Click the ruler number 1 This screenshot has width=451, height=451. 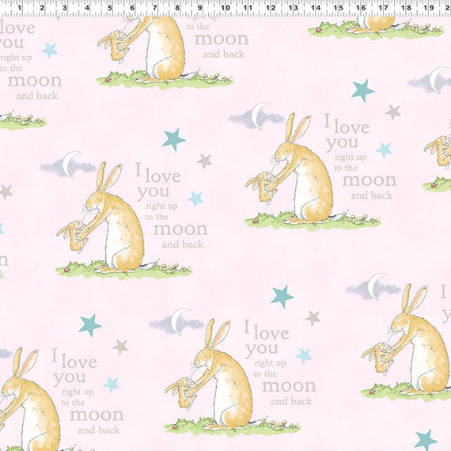click(19, 7)
